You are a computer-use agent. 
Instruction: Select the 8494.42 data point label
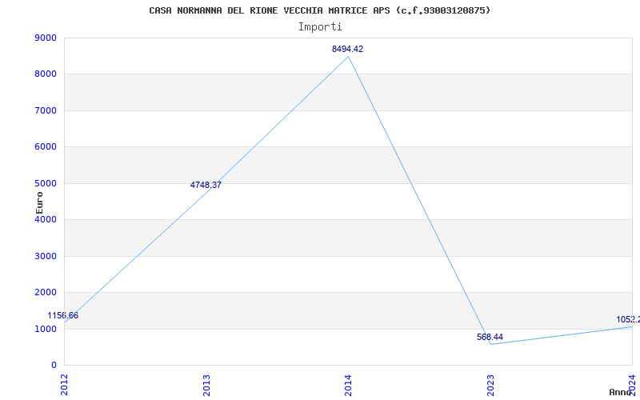347,49
